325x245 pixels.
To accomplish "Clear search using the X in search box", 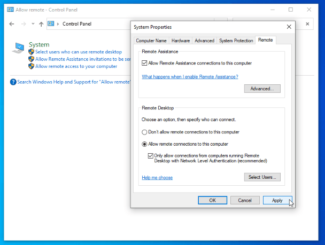I will 308,24.
